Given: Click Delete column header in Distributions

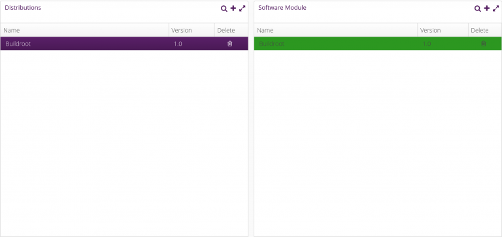Looking at the screenshot, I should (x=231, y=31).
